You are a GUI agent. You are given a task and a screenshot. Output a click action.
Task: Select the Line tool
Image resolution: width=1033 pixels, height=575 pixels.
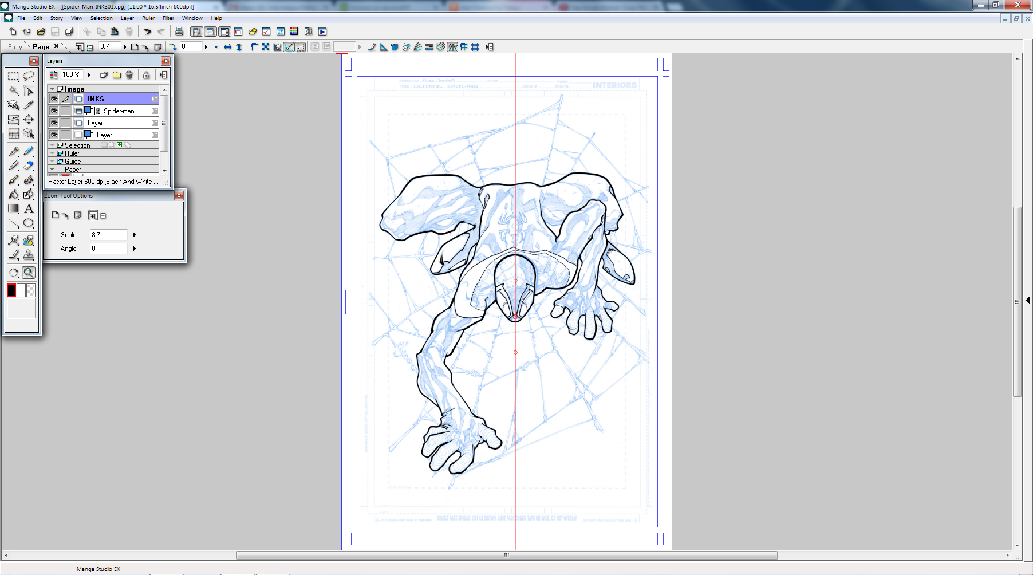click(14, 223)
